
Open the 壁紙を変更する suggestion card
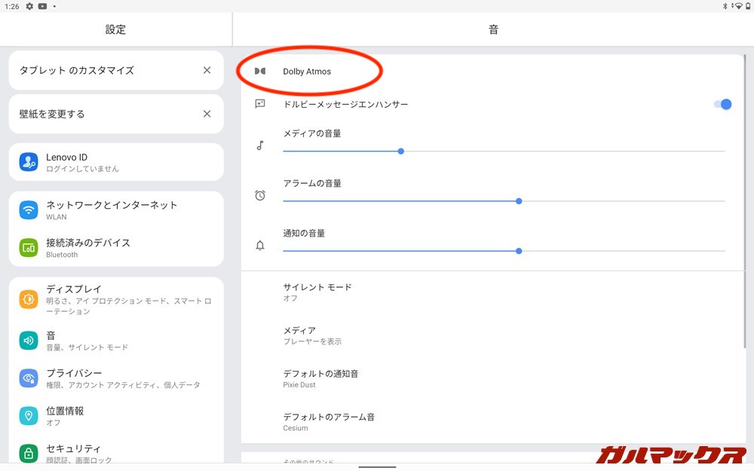coord(90,114)
